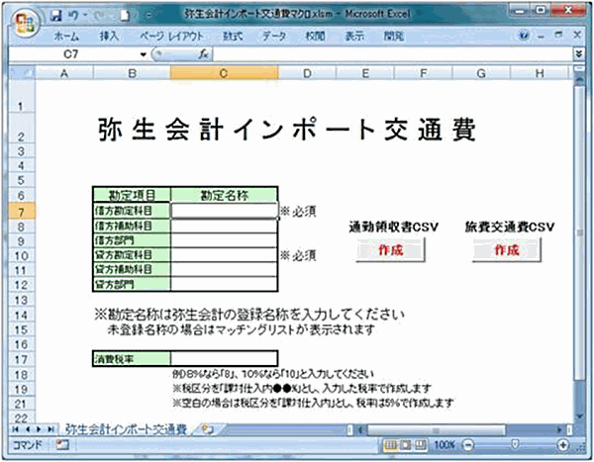This screenshot has height=462, width=594.
Task: Select column C header
Action: click(224, 73)
